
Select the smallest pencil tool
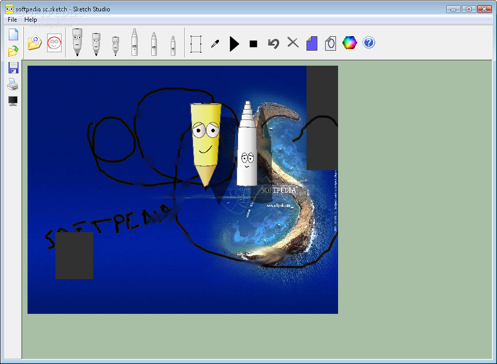(115, 46)
